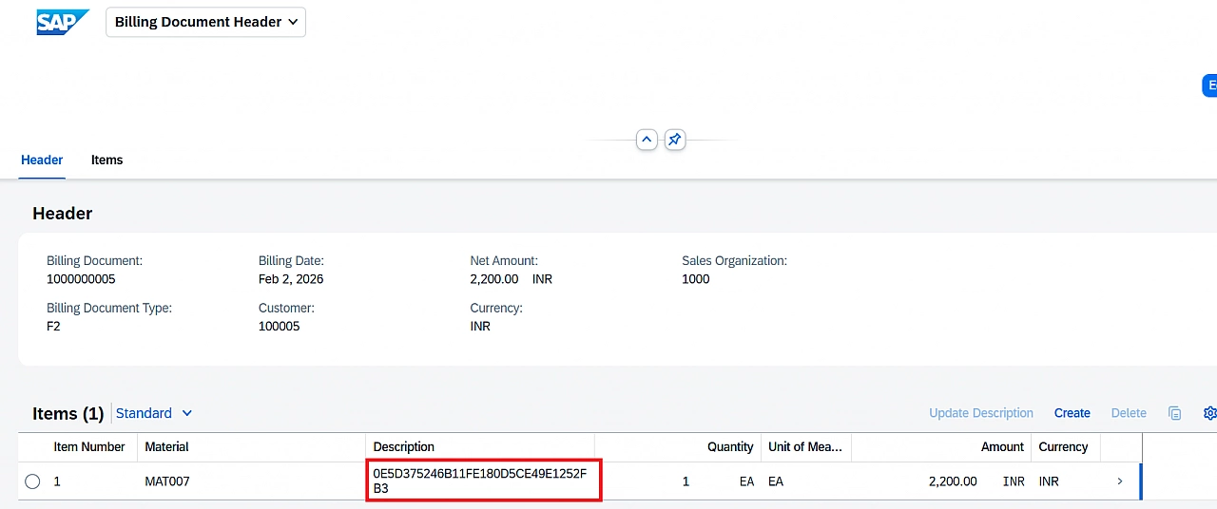Click the Material column header
The image size is (1217, 509).
point(166,446)
